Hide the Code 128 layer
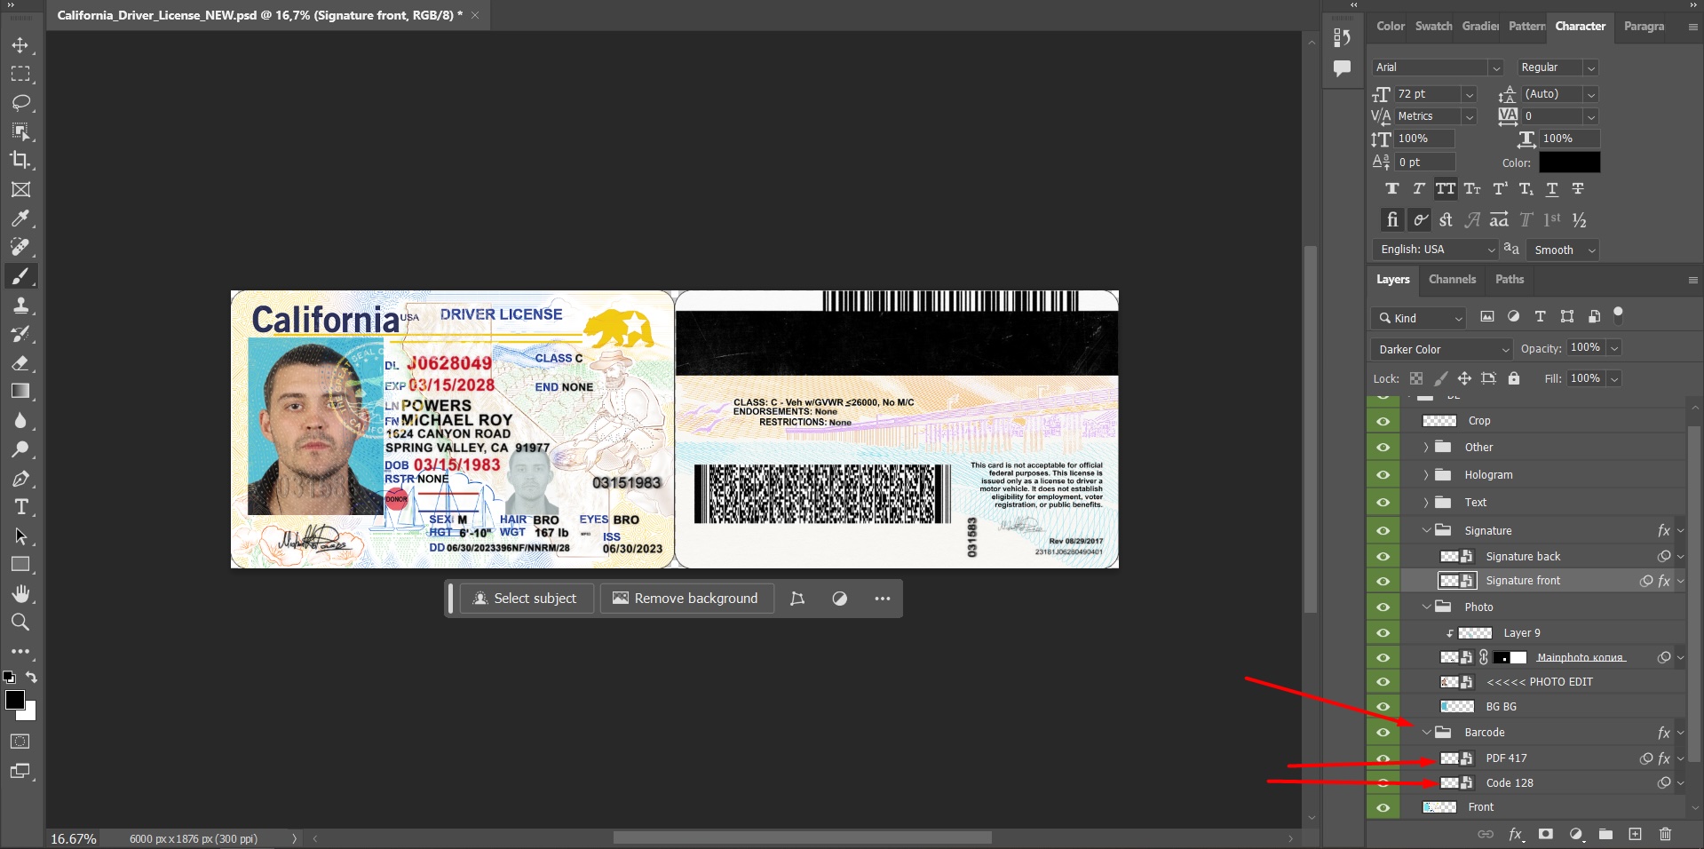1704x849 pixels. pyautogui.click(x=1383, y=783)
